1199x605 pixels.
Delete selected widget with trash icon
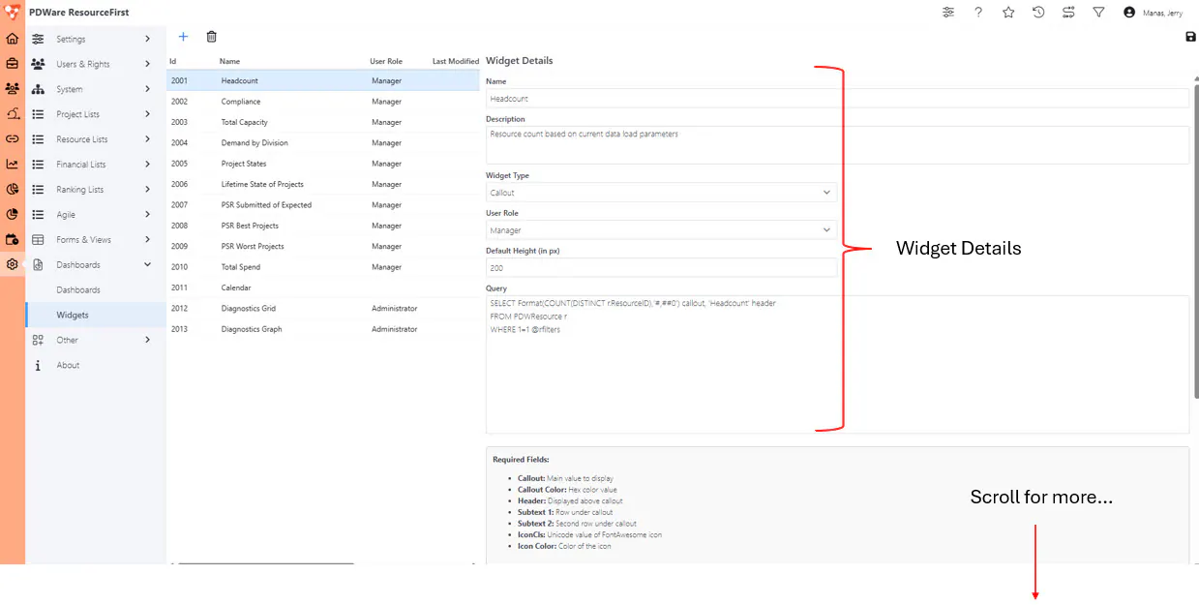[212, 37]
